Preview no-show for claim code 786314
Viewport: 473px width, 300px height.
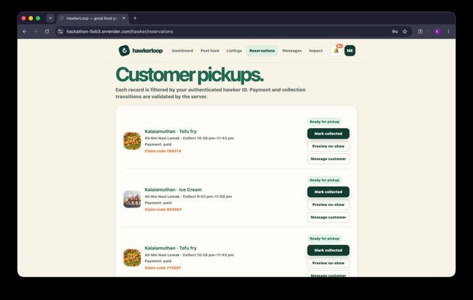tap(328, 146)
